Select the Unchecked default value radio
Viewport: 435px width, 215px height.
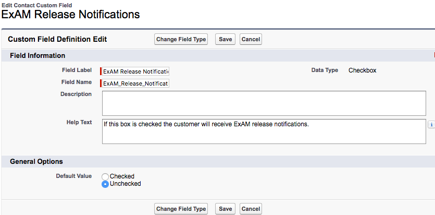(x=105, y=184)
